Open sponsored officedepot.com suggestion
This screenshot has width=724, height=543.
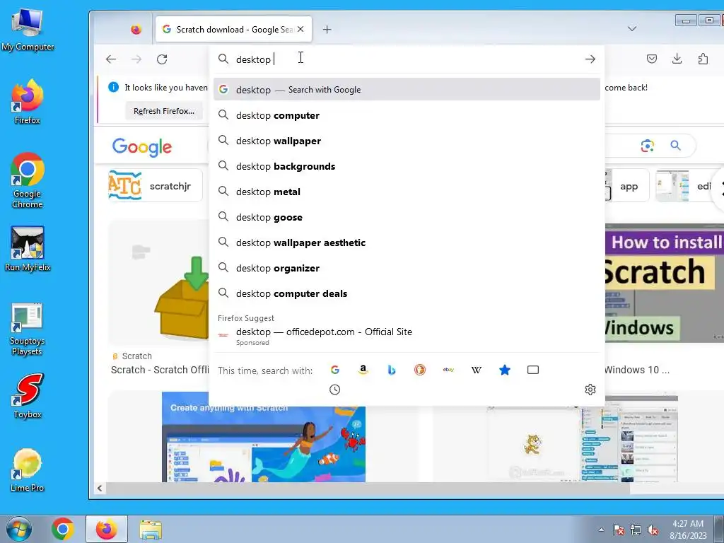407,336
